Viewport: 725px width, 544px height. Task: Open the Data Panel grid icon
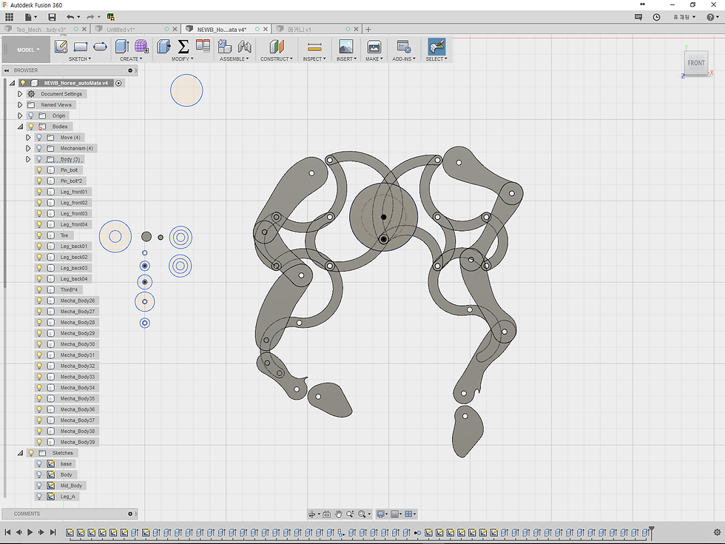pyautogui.click(x=10, y=16)
